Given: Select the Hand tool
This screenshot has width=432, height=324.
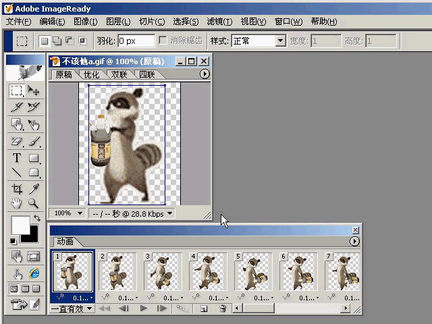Looking at the screenshot, I should (16, 203).
